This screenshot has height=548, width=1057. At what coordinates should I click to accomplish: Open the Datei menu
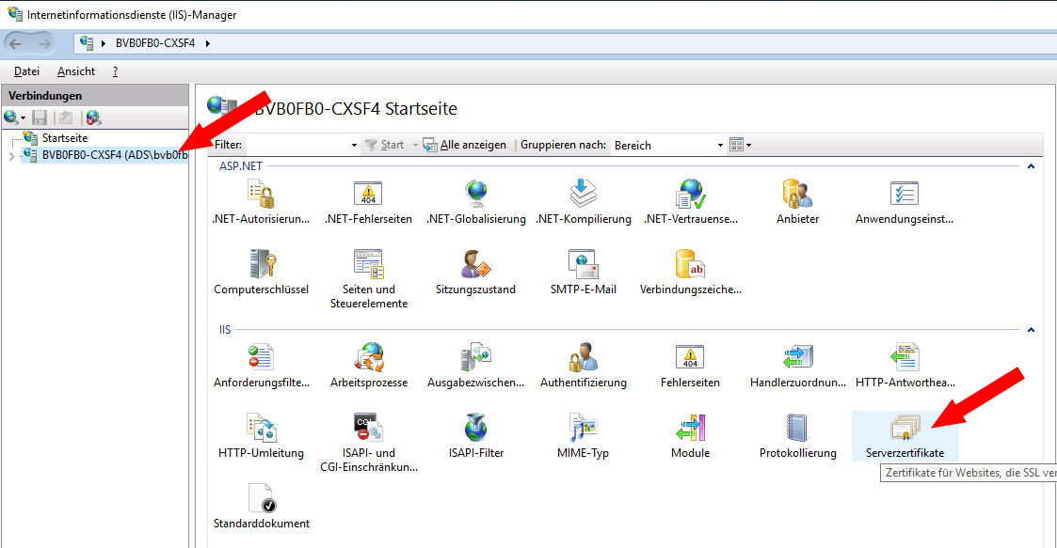click(26, 71)
